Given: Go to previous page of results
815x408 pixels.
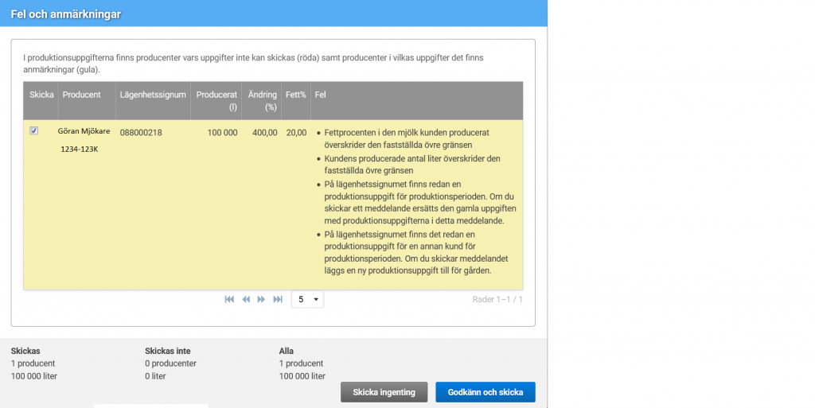Looking at the screenshot, I should coord(246,300).
